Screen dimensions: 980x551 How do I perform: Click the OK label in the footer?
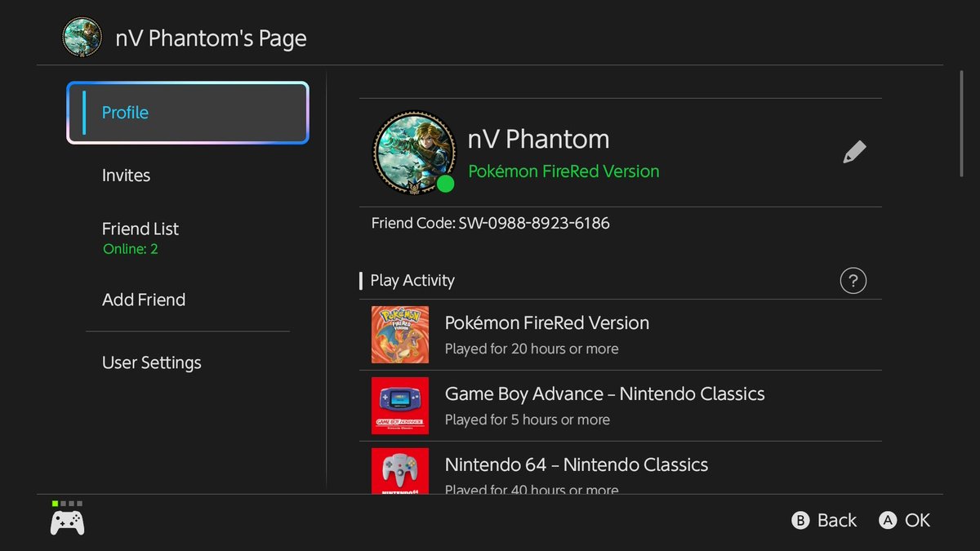click(918, 521)
